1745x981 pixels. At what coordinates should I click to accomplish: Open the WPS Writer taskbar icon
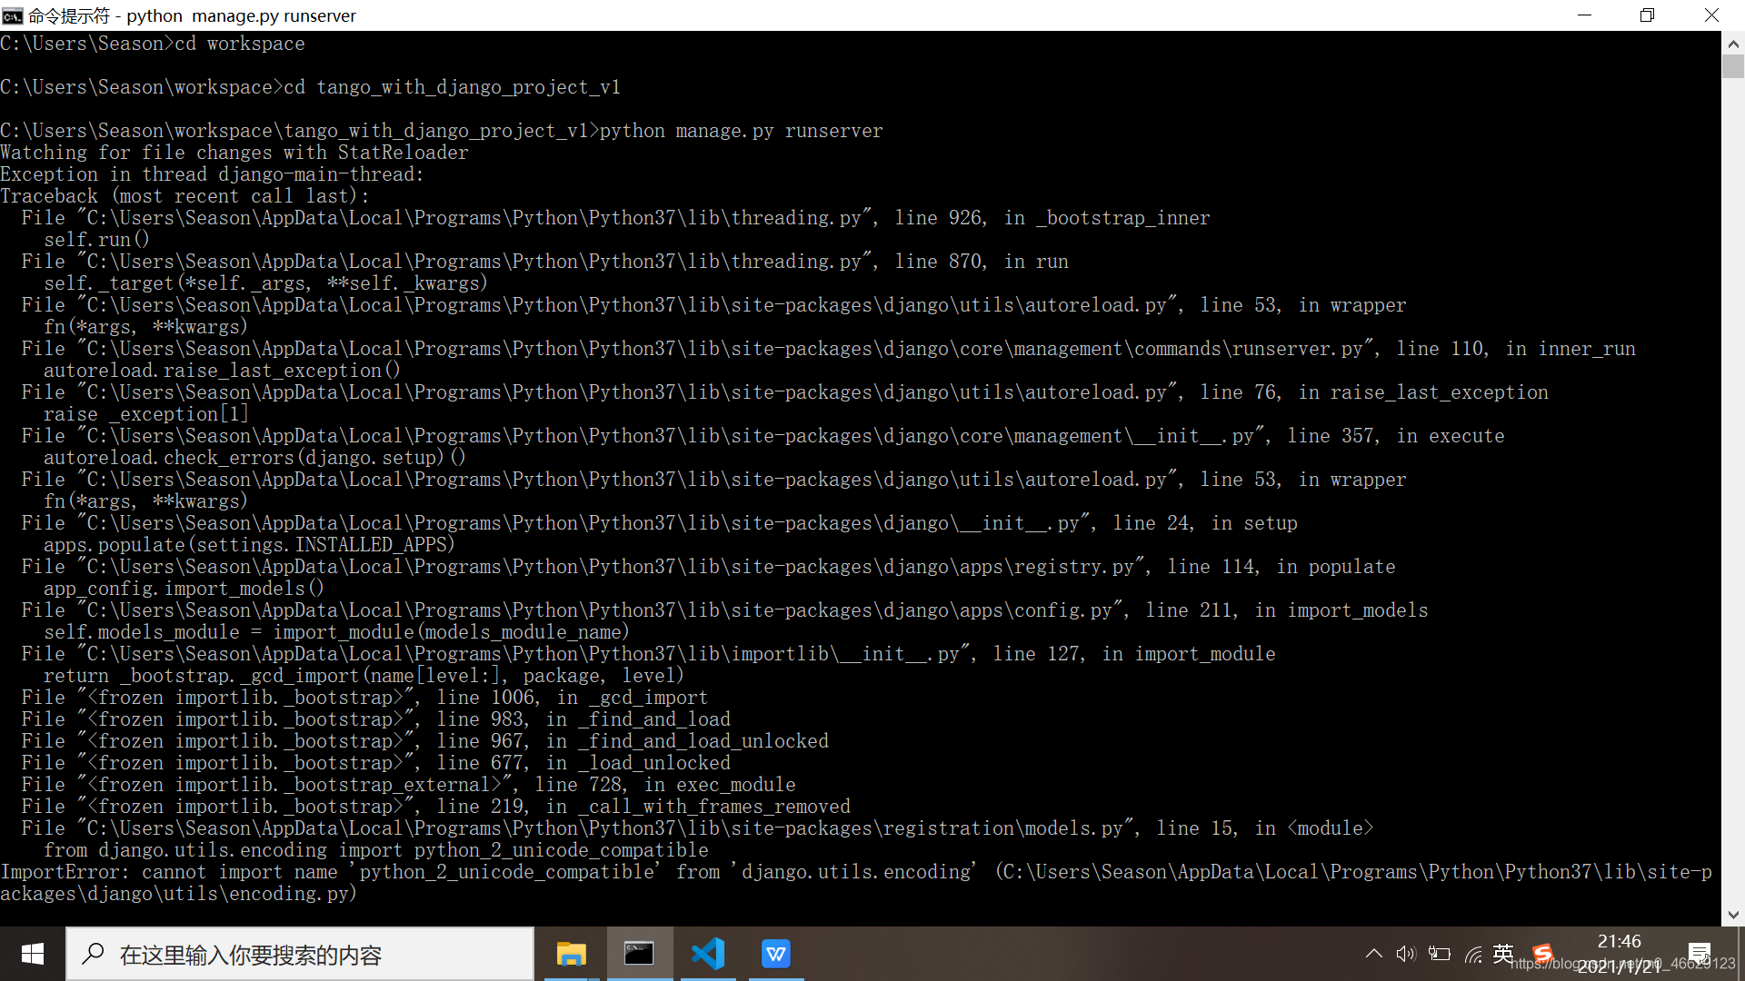[776, 954]
